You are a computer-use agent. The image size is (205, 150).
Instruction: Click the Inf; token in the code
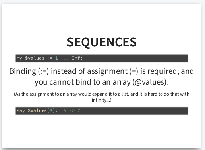[77, 58]
